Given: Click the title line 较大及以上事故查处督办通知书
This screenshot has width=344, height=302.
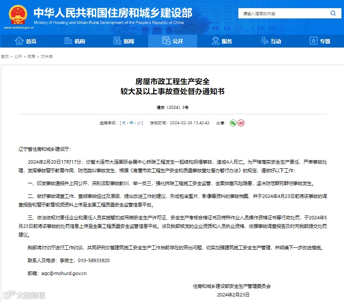Looking at the screenshot, I should click(173, 92).
